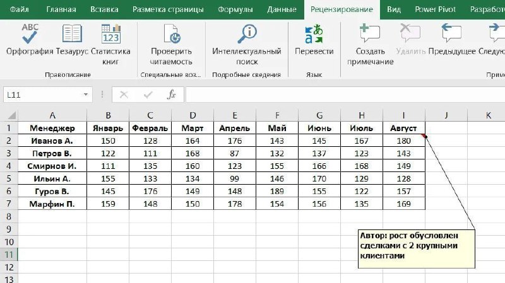The width and height of the screenshot is (505, 283).
Task: Click Гуров's May value 189
Action: point(277,191)
